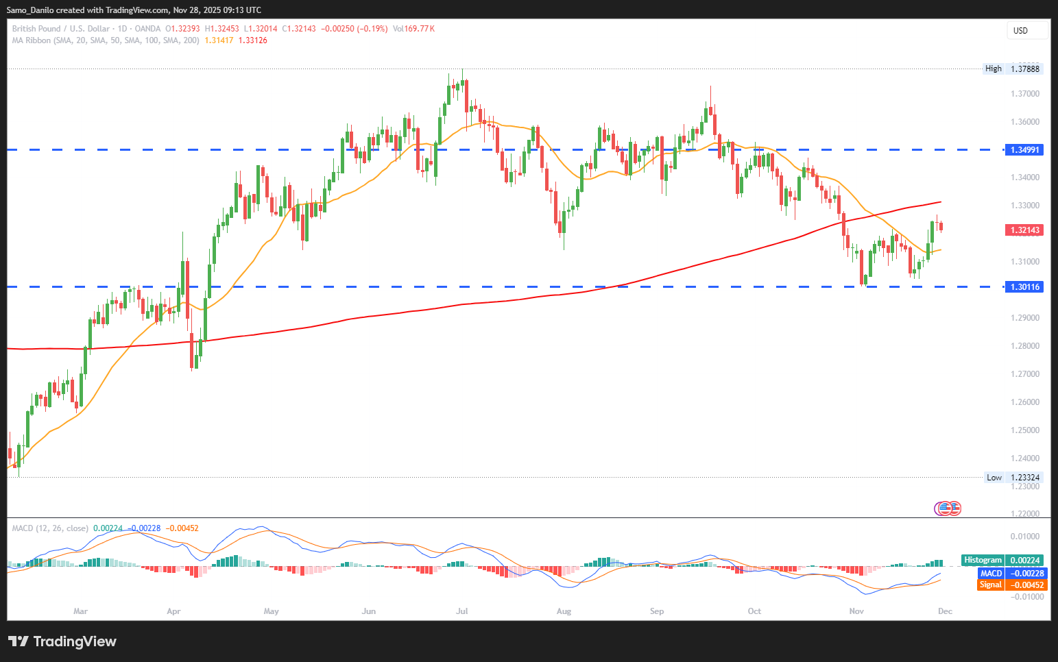Screen dimensions: 1058x662
Task: Click the Jul label on time axis
Action: tap(461, 611)
